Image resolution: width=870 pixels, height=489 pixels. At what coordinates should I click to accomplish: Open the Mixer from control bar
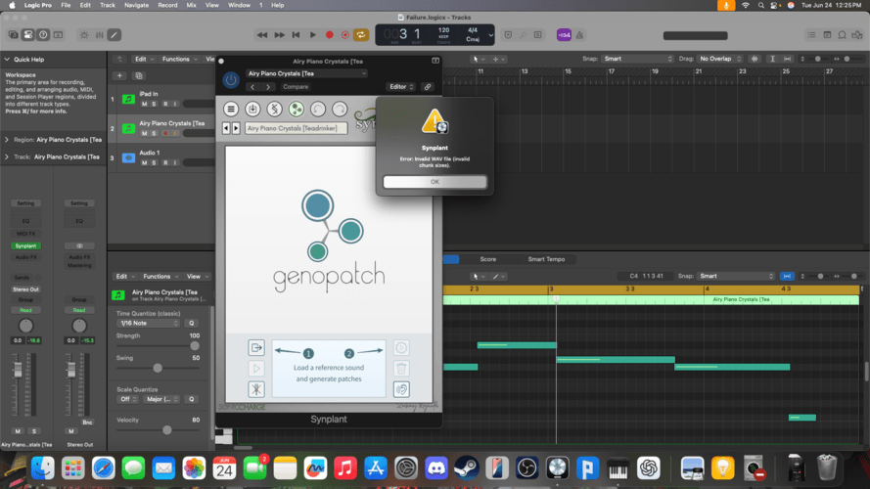[98, 35]
